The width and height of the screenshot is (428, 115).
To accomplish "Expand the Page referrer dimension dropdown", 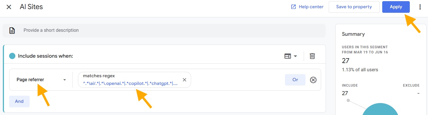I will (x=41, y=80).
